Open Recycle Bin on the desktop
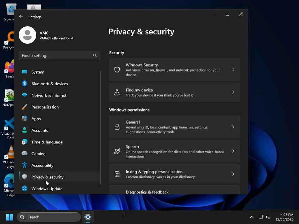 point(8,12)
